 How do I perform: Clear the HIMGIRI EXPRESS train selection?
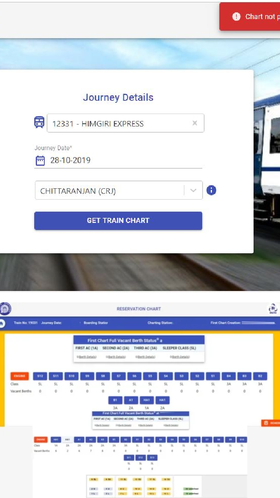pos(195,123)
